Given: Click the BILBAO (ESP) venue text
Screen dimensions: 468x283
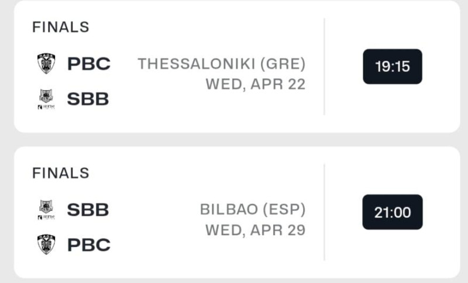Looking at the screenshot, I should pyautogui.click(x=252, y=209).
